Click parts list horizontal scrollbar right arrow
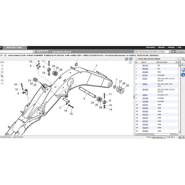Image resolution: width=185 pixels, height=185 pixels. (x=177, y=134)
